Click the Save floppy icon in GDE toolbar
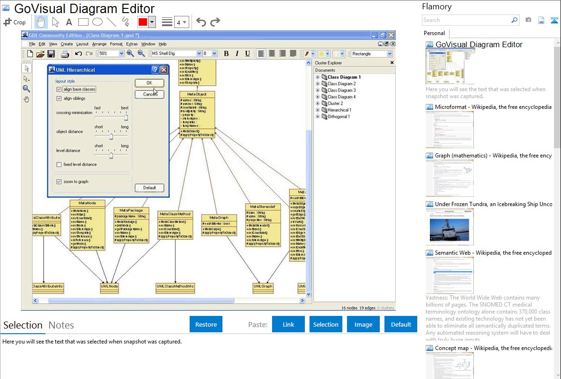 pyautogui.click(x=51, y=54)
